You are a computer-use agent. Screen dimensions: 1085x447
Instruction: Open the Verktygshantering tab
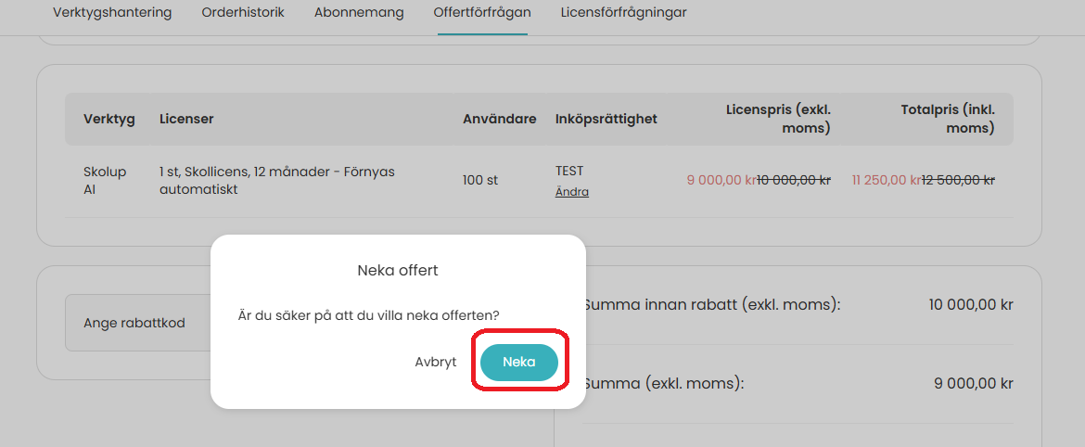coord(112,12)
